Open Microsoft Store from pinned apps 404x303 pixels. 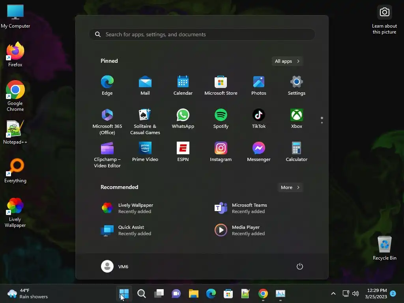point(221,86)
